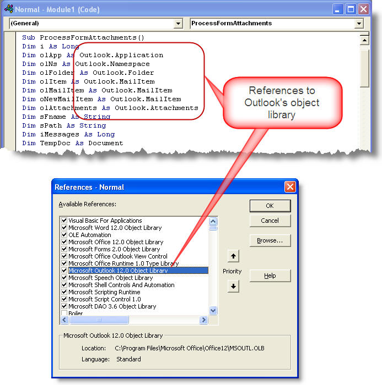Uncheck Microsoft Script Control 1.0
This screenshot has width=382, height=385.
[64, 299]
